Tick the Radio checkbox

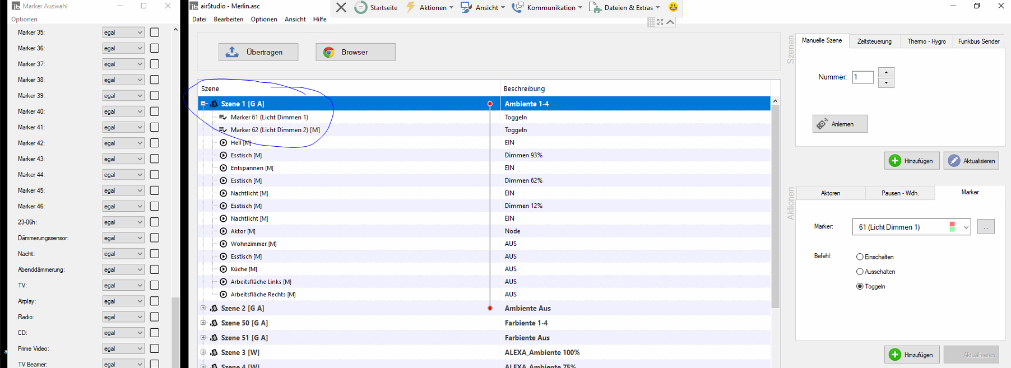[x=155, y=317]
